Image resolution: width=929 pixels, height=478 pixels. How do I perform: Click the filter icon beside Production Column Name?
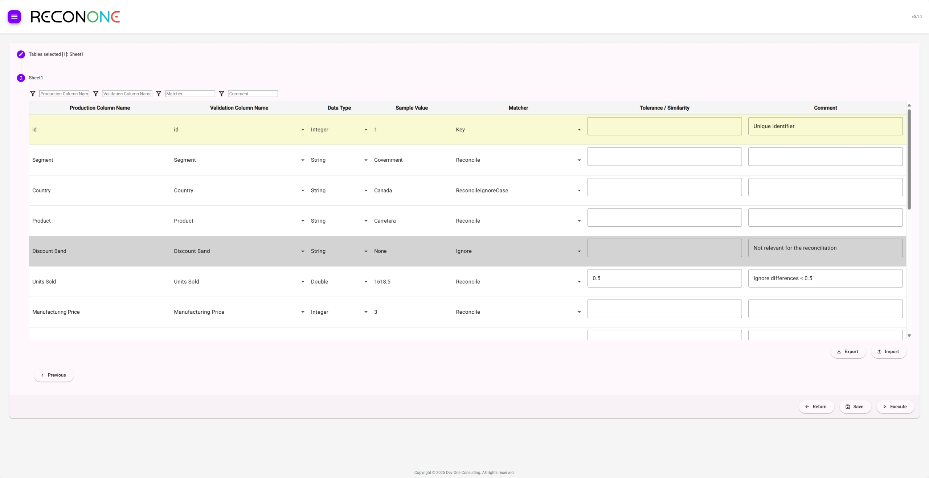(33, 94)
